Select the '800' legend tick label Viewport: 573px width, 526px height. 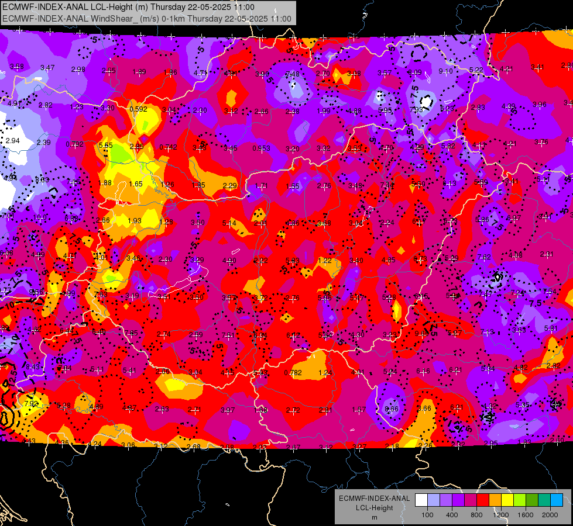pyautogui.click(x=476, y=515)
